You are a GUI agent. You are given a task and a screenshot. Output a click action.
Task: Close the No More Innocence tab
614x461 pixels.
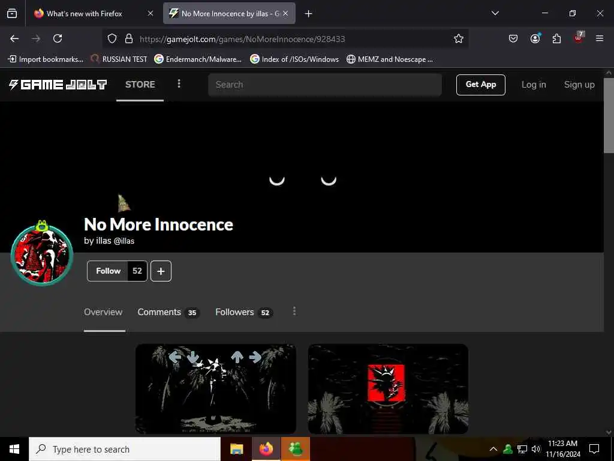(x=285, y=13)
